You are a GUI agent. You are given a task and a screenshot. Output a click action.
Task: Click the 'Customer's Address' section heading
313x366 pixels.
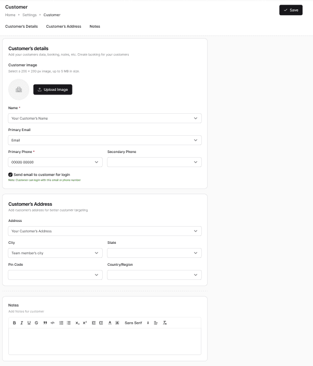point(30,204)
